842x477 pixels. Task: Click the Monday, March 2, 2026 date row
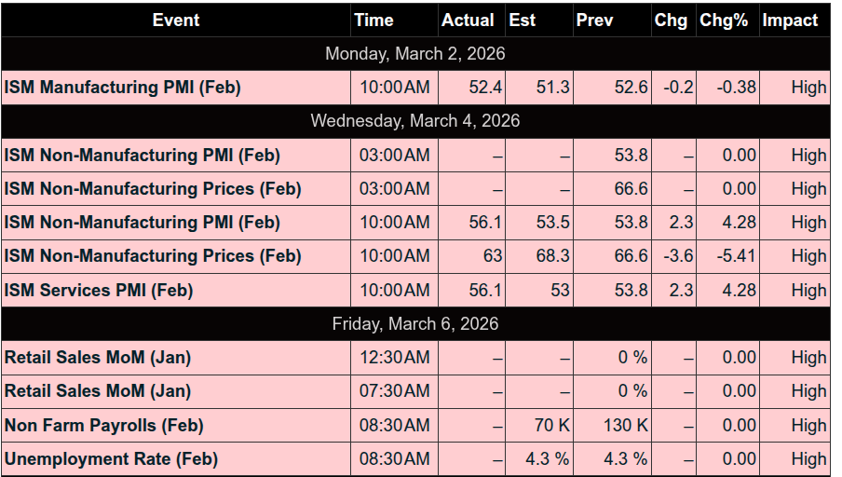tap(415, 53)
